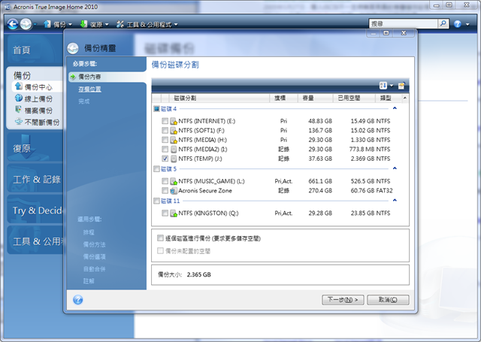Check the NTFS (MUSIC_GAME) (L:) partition
This screenshot has width=481, height=342.
pyautogui.click(x=165, y=181)
